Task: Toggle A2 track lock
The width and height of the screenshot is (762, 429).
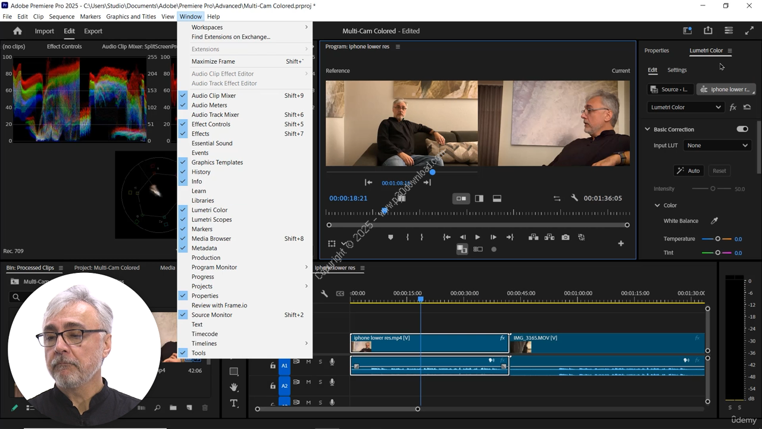Action: pos(273,386)
